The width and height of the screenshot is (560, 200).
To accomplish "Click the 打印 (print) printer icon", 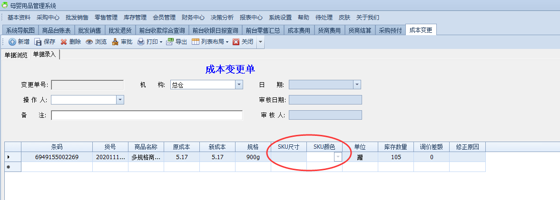I will [x=141, y=42].
